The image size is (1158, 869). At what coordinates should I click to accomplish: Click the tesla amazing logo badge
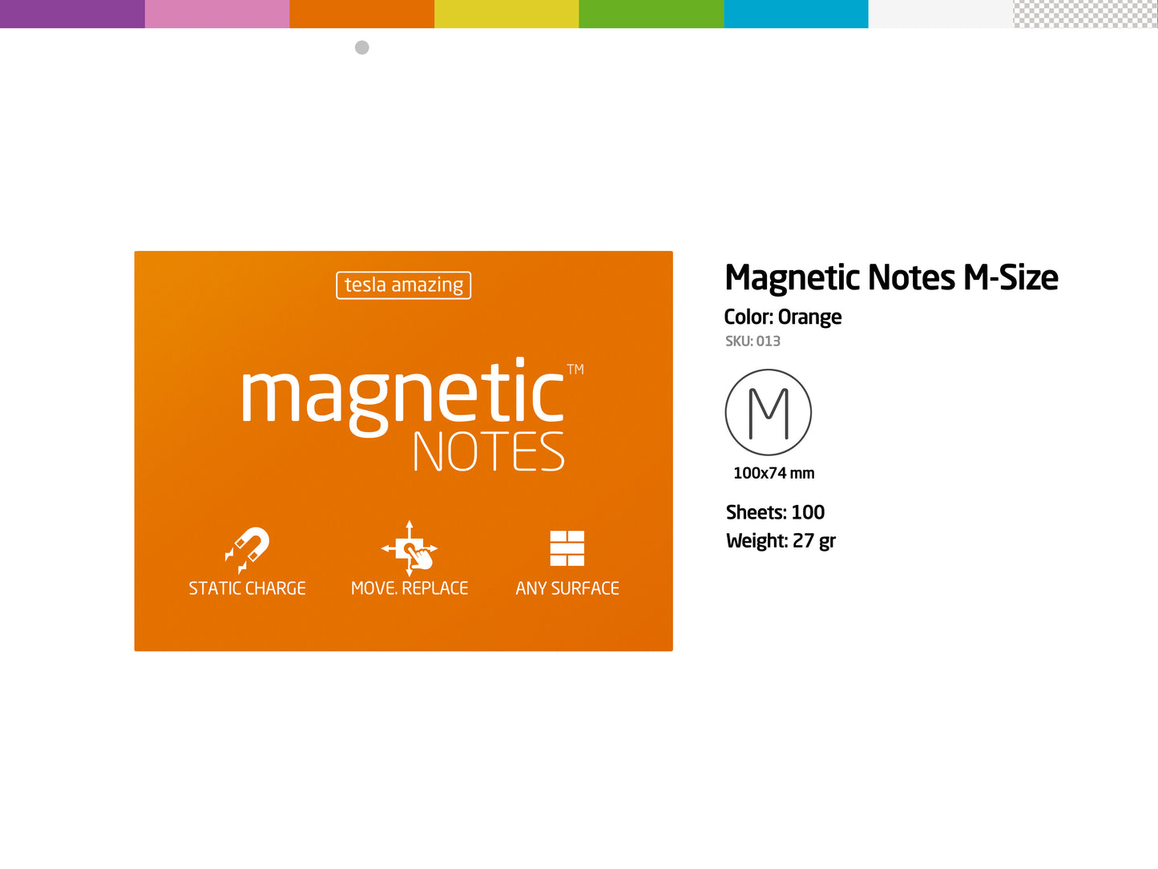404,285
